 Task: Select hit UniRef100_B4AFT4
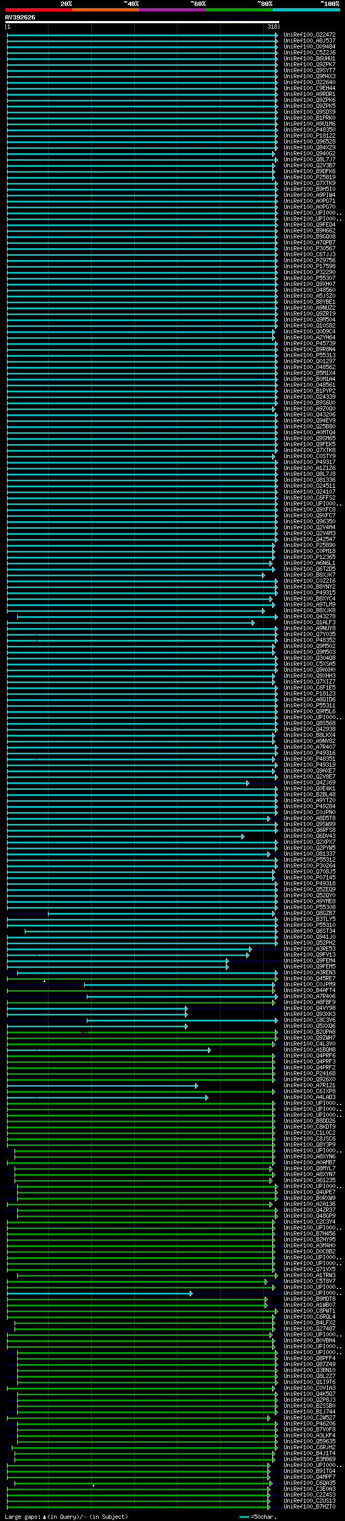[309, 990]
